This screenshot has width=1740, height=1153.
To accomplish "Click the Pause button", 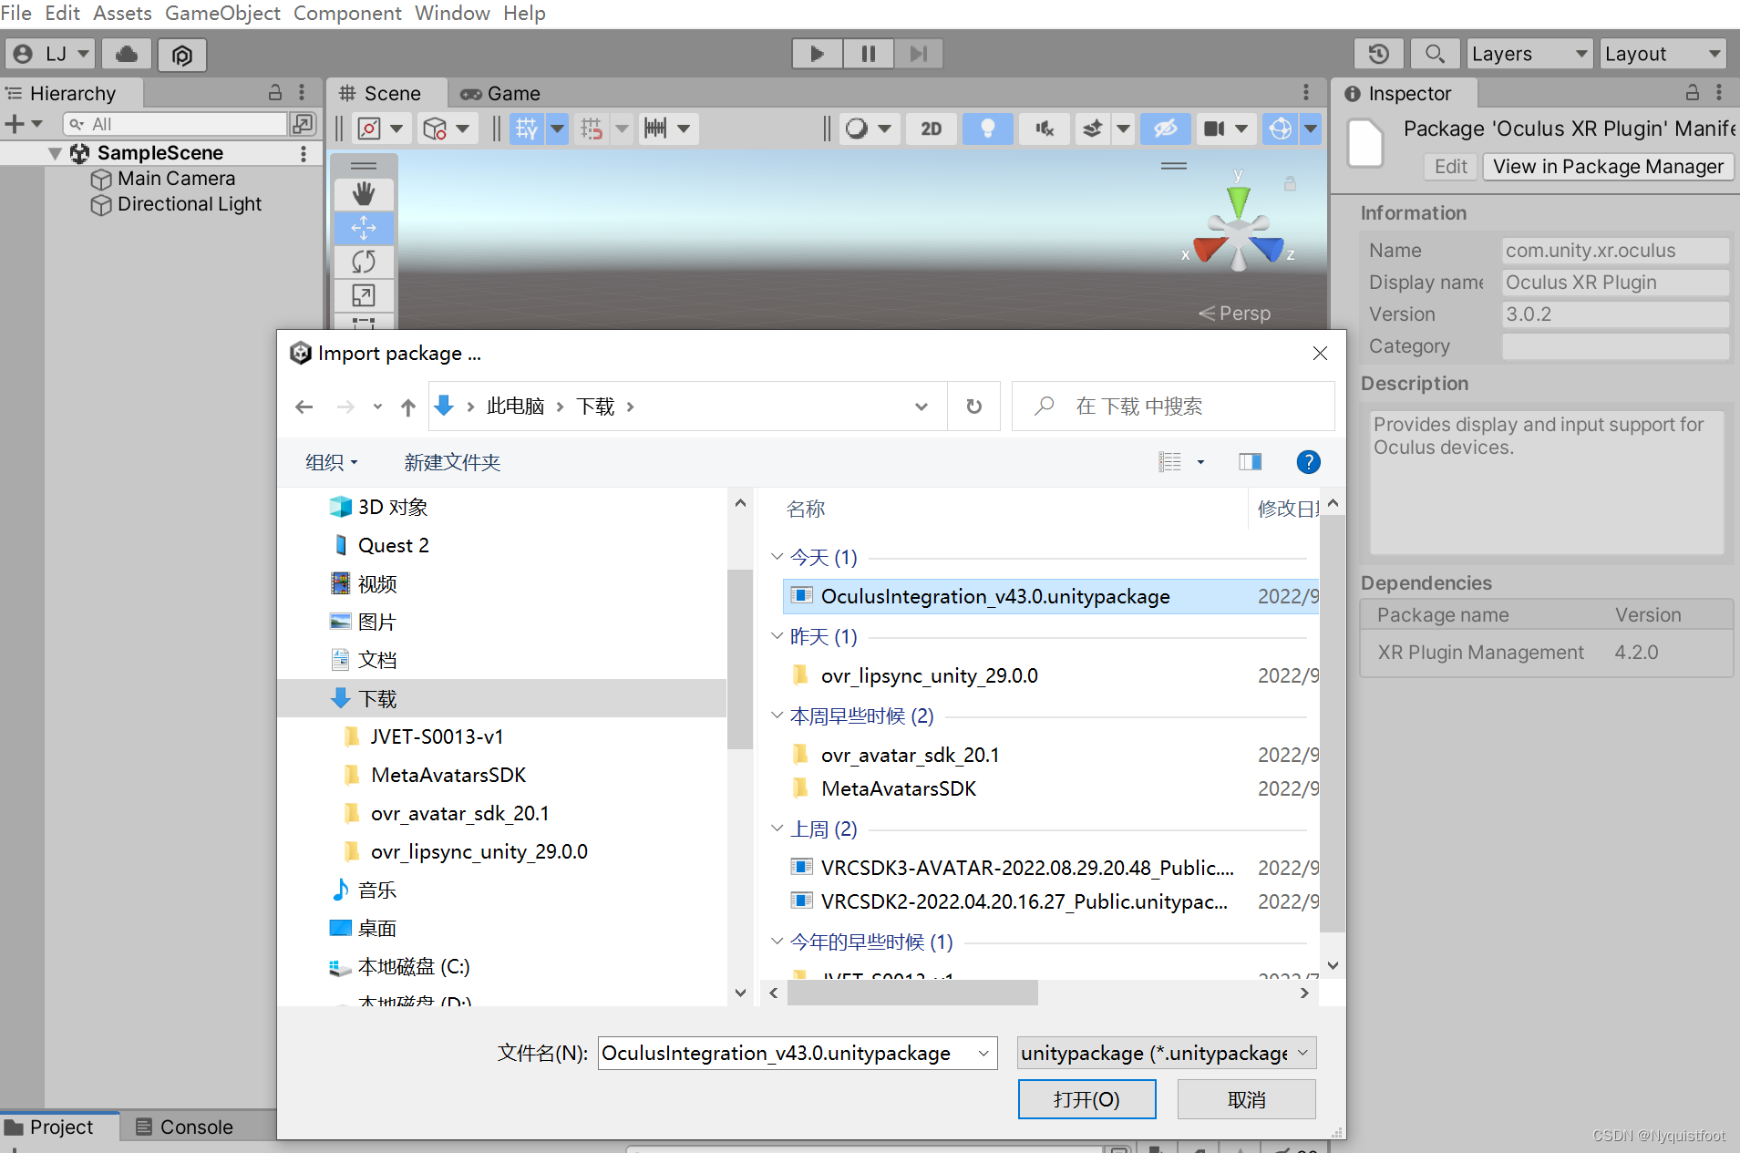I will pyautogui.click(x=868, y=54).
